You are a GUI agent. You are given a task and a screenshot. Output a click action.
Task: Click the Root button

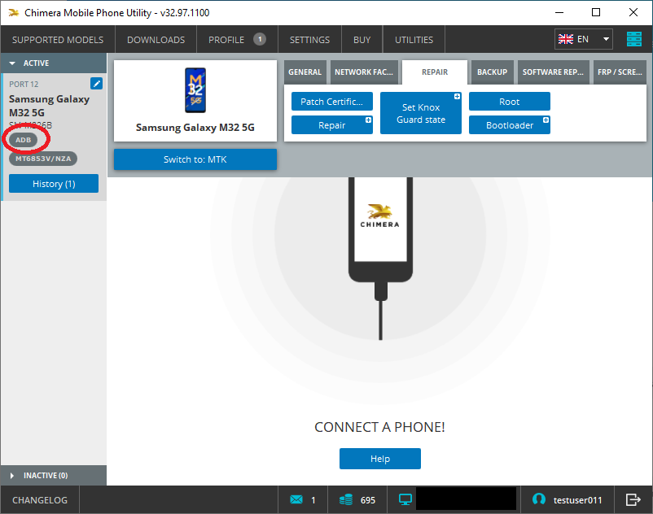click(x=509, y=102)
